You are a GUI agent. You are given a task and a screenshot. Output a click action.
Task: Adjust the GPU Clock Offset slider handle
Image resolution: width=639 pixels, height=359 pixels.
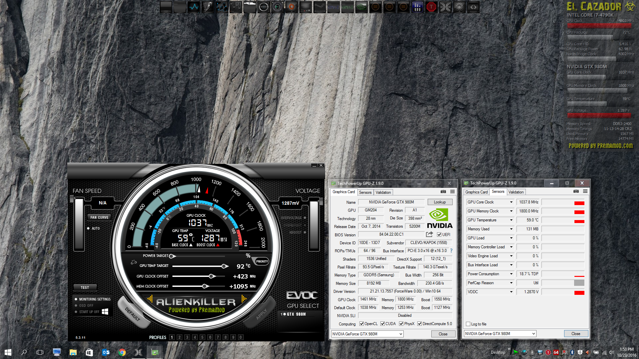(x=212, y=276)
